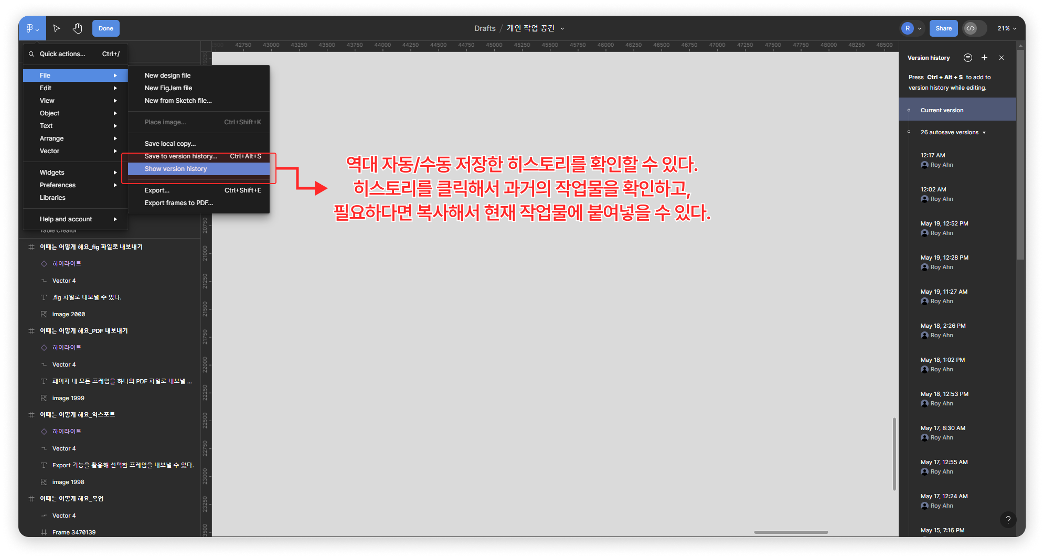Open the File menu

coord(76,76)
